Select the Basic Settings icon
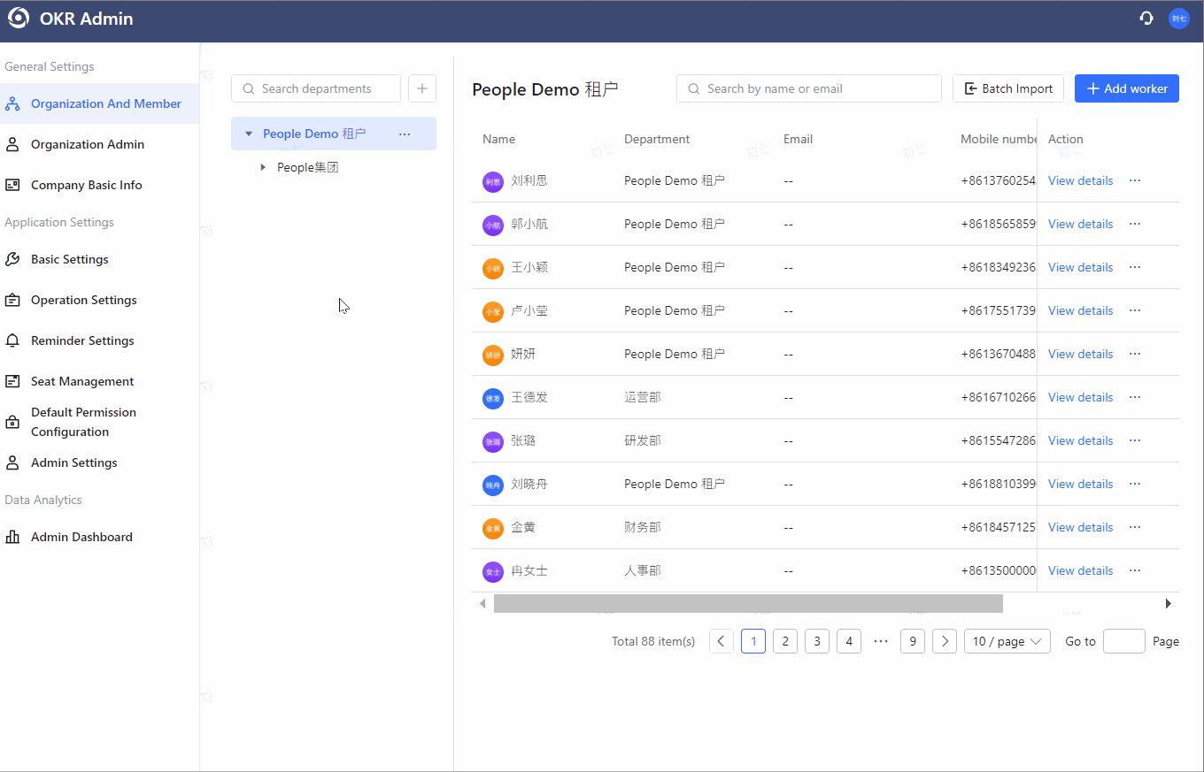 point(12,259)
